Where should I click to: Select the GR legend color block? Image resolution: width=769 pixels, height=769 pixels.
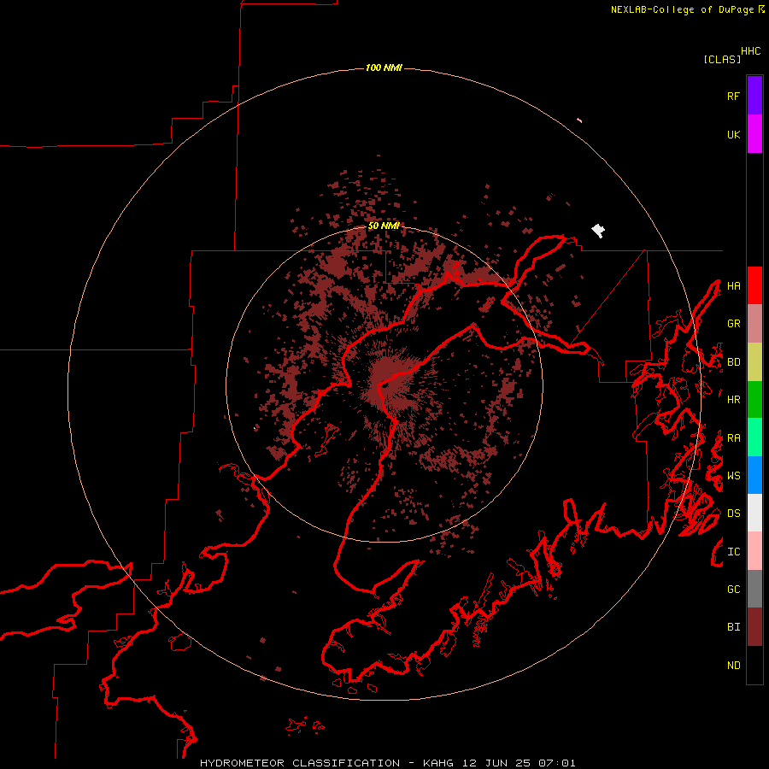754,324
